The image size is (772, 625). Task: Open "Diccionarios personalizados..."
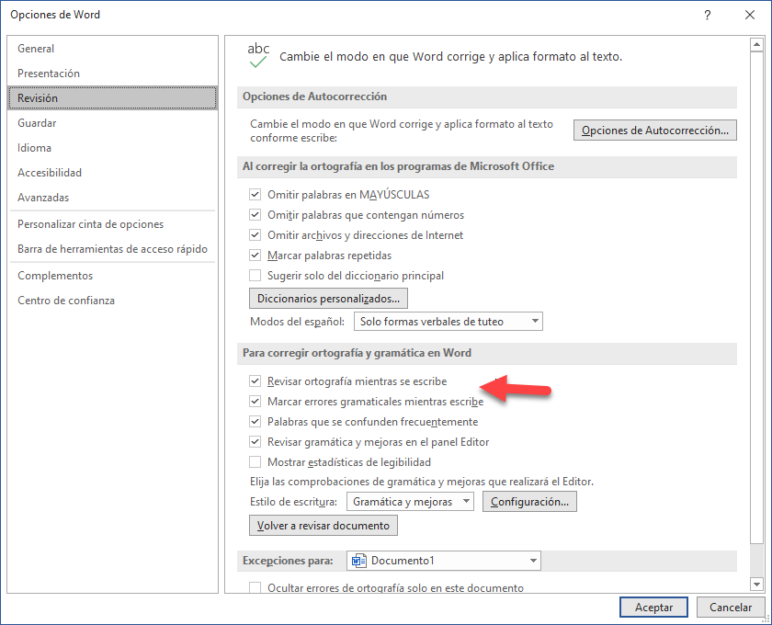[x=327, y=298]
